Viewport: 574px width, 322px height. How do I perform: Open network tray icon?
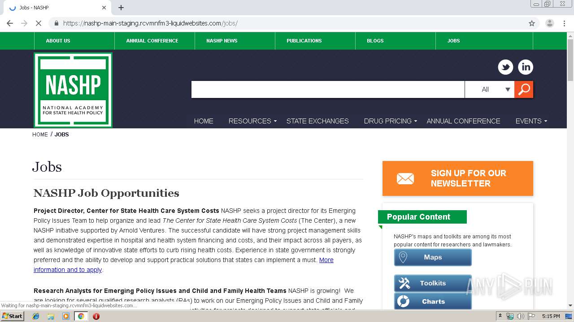(x=510, y=316)
